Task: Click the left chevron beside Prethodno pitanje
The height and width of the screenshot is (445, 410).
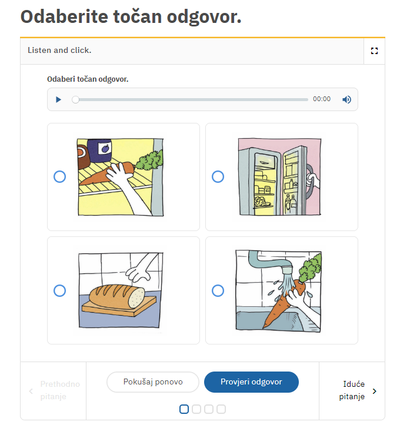Action: pyautogui.click(x=31, y=391)
